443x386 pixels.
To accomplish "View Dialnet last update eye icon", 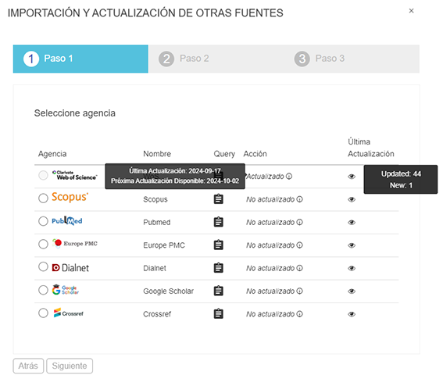I will [352, 268].
